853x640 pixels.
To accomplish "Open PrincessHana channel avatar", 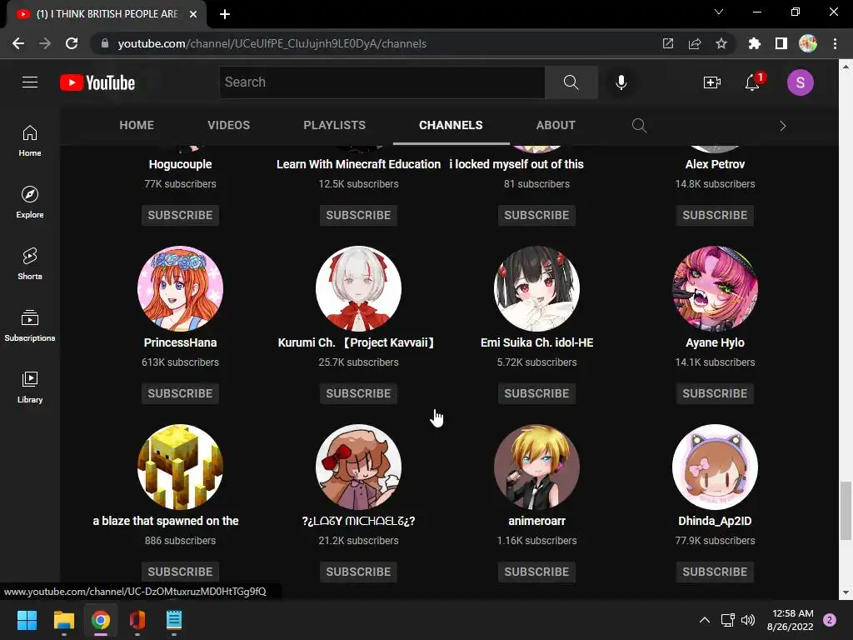I will pyautogui.click(x=180, y=288).
